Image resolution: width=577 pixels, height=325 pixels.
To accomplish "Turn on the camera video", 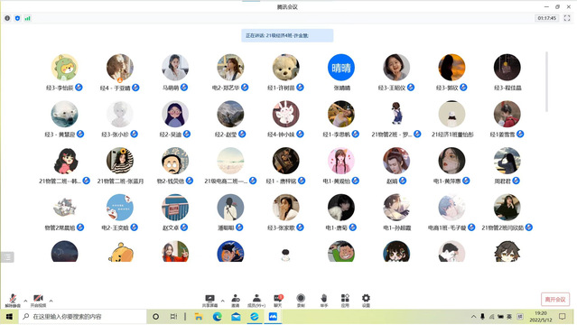I will coord(38,301).
